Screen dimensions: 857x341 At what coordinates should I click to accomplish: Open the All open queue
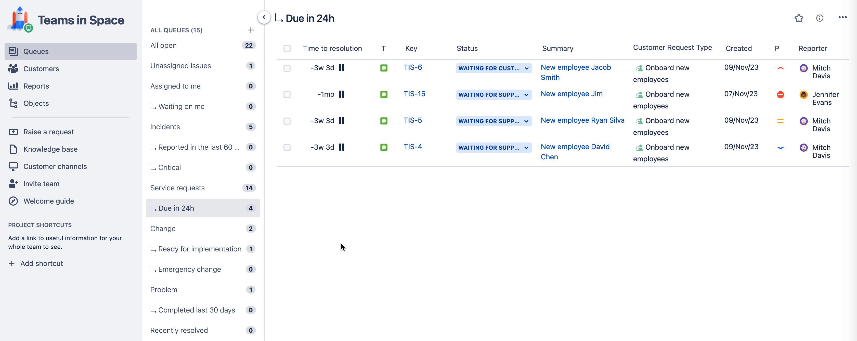point(203,46)
